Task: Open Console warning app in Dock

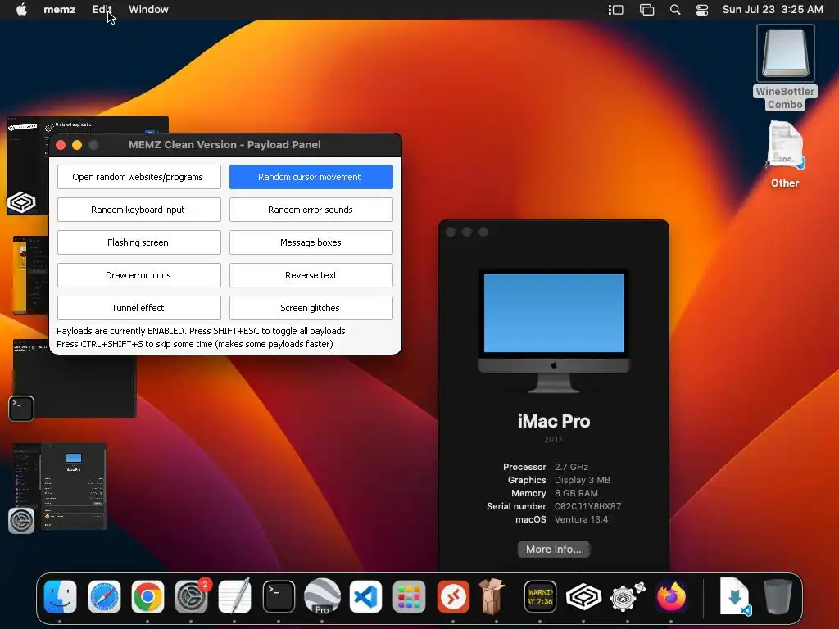Action: (x=540, y=596)
